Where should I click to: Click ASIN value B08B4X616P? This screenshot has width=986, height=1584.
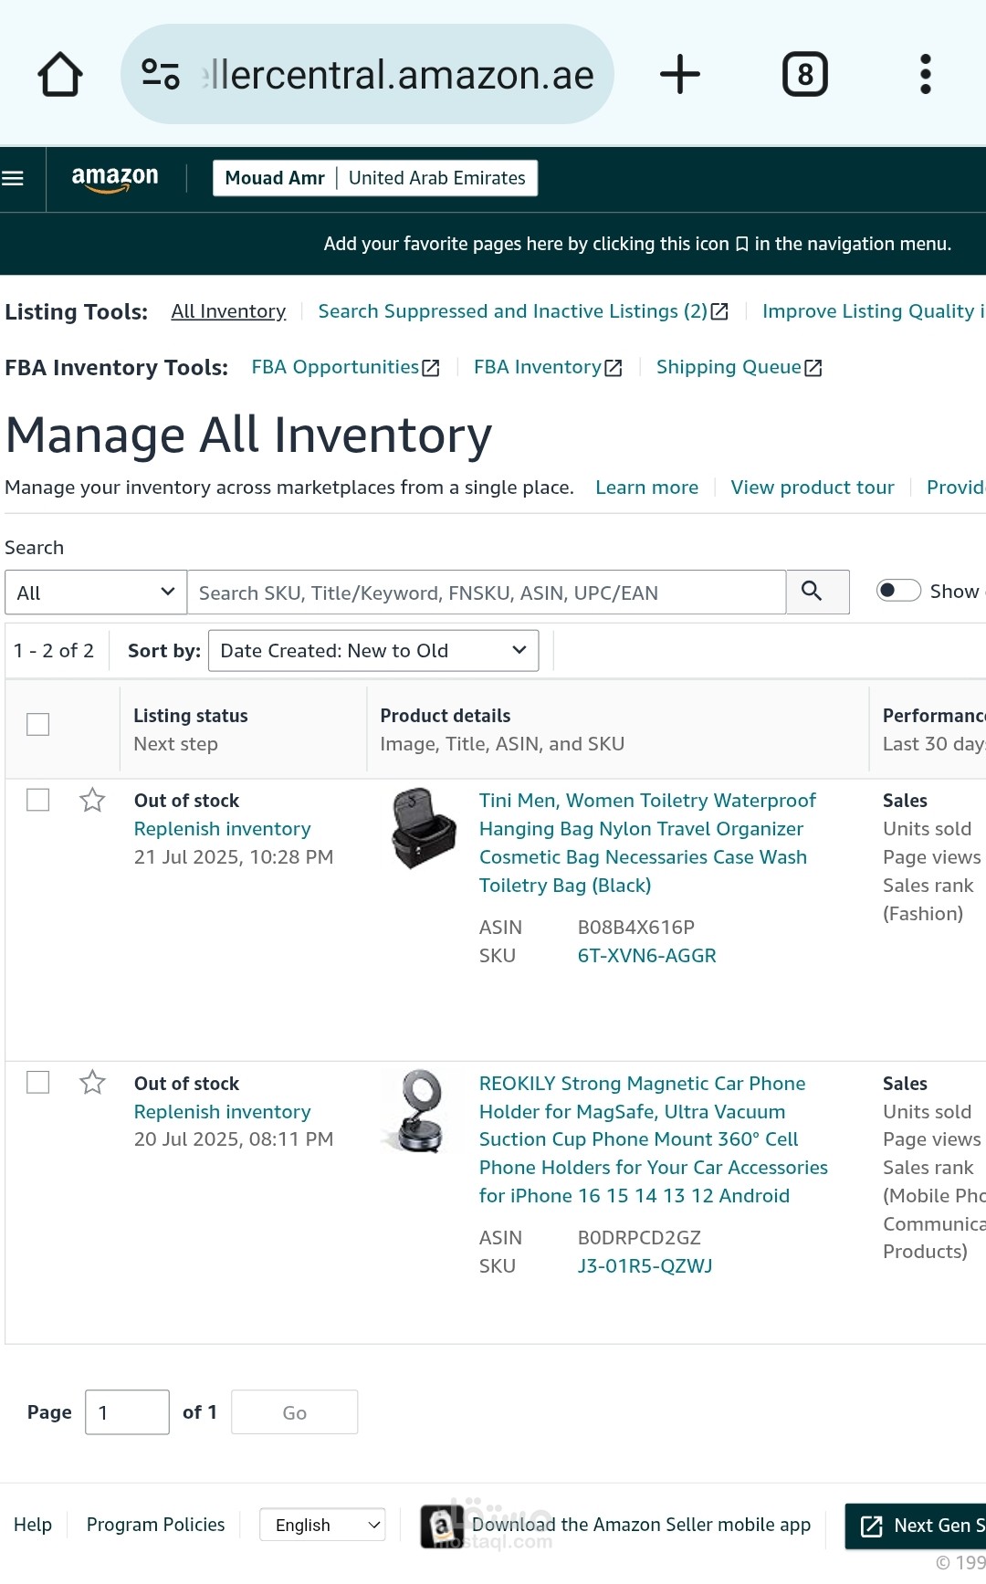pos(636,928)
